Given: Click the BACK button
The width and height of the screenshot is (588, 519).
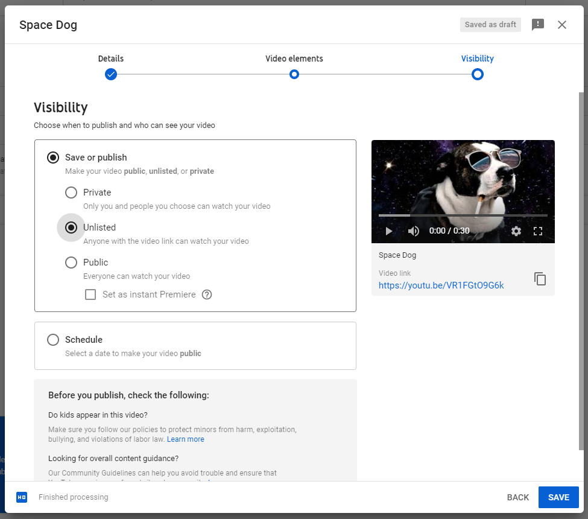Looking at the screenshot, I should click(x=518, y=497).
